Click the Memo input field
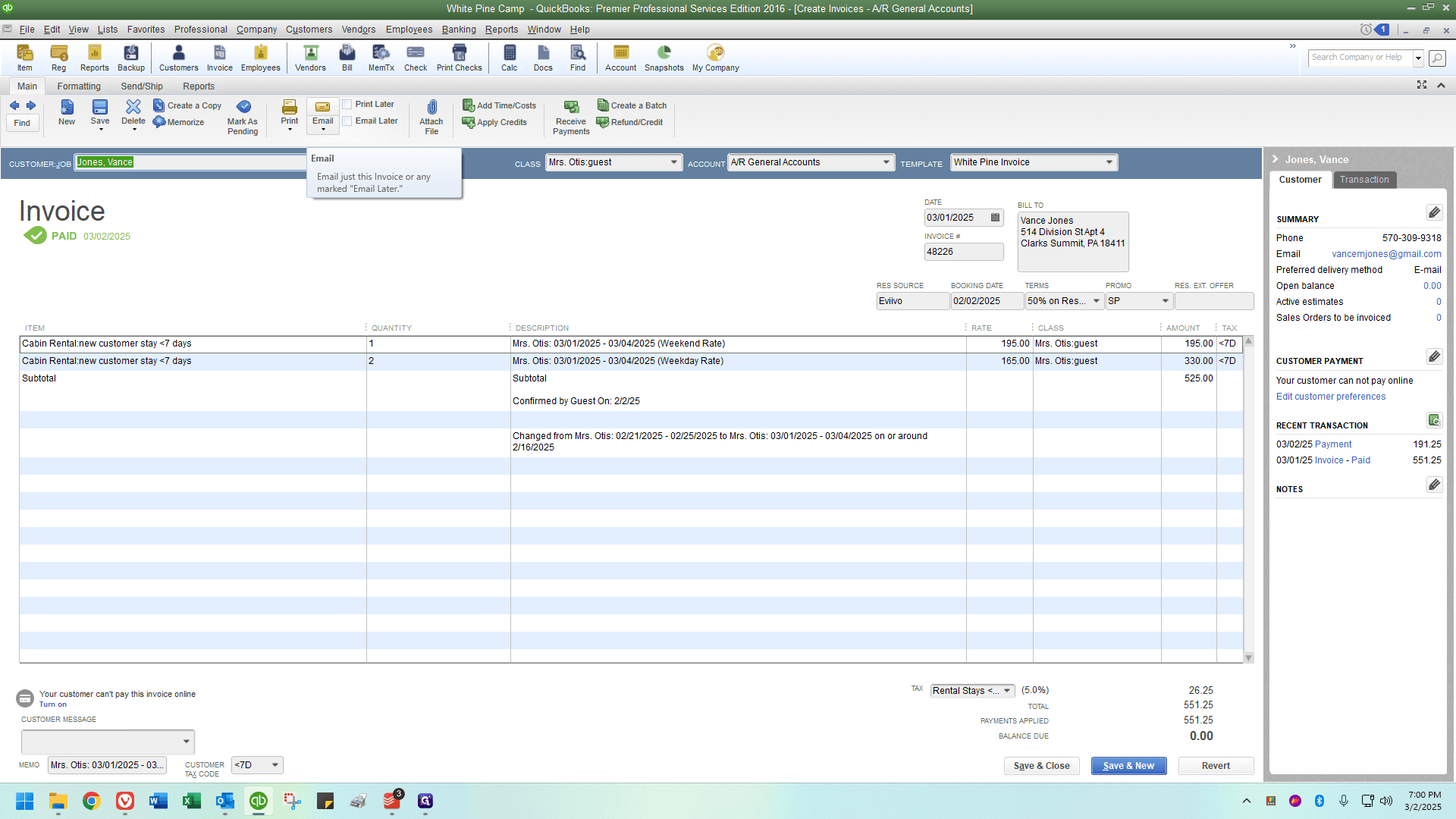This screenshot has width=1456, height=819. coord(106,765)
